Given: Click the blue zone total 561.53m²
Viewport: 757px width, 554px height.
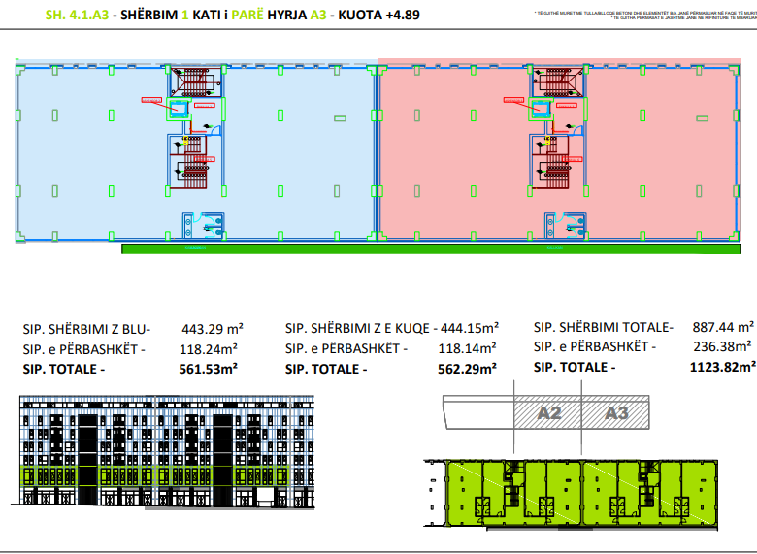Looking at the screenshot, I should point(209,369).
